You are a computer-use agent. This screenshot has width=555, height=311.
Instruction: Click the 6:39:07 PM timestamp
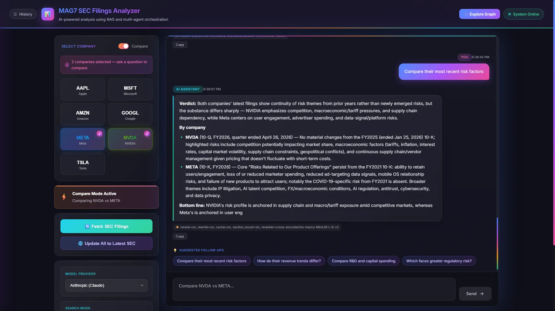click(212, 89)
